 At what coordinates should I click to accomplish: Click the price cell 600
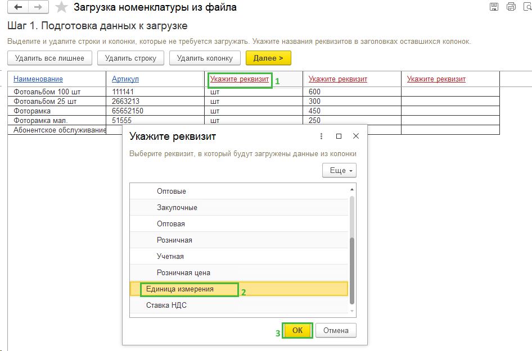(352, 92)
